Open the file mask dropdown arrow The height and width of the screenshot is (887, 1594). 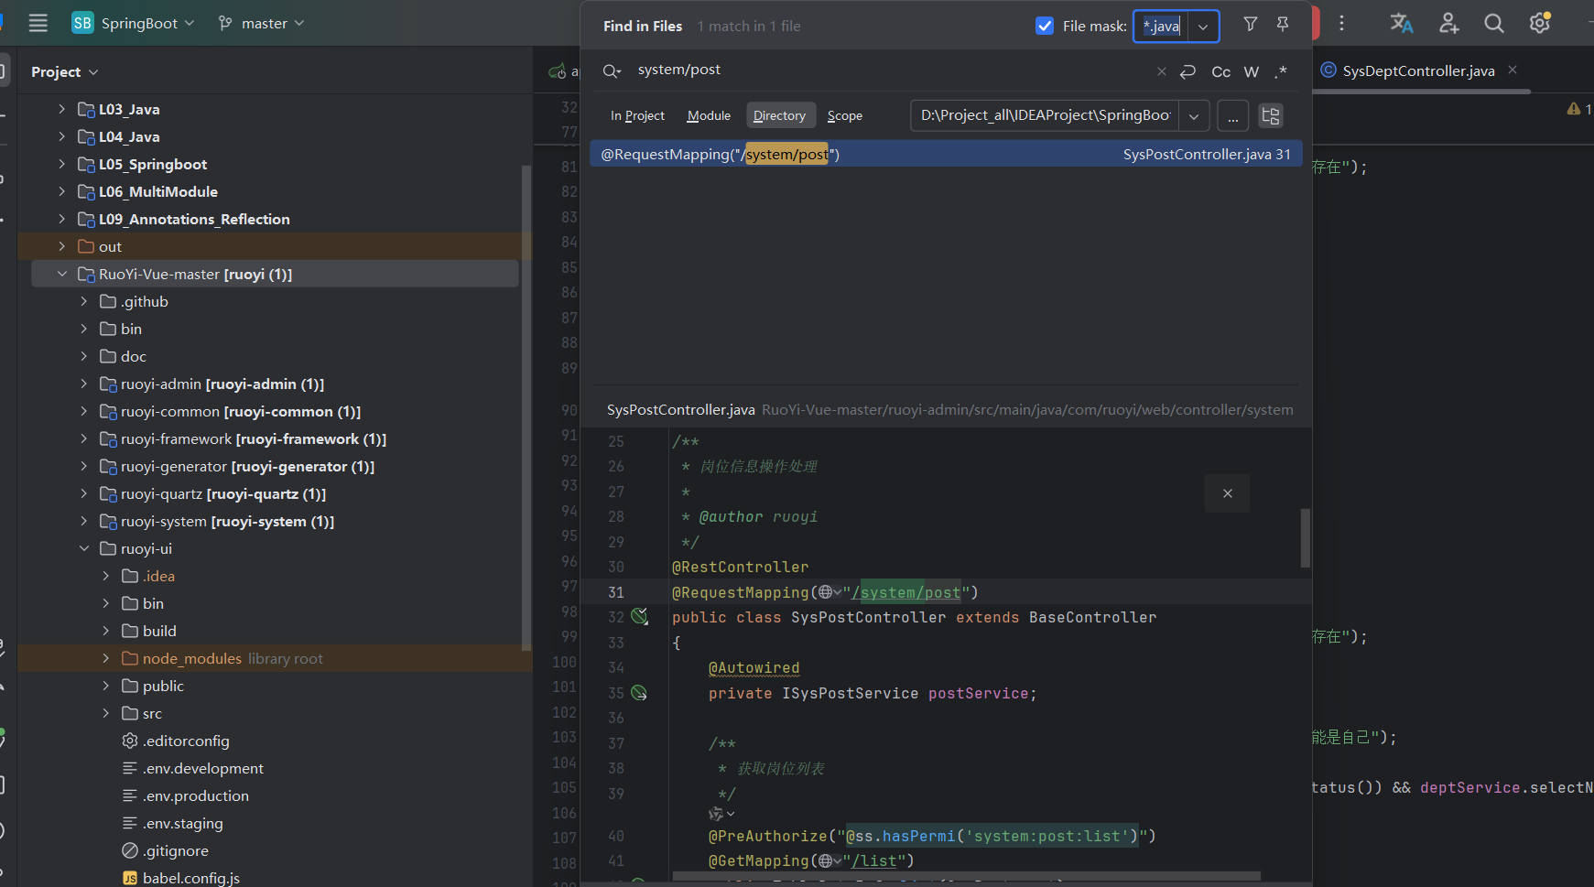1203,27
